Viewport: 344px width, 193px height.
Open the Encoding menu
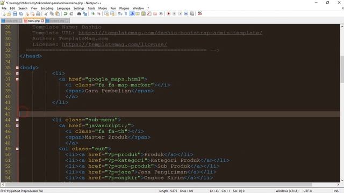[x=47, y=9]
